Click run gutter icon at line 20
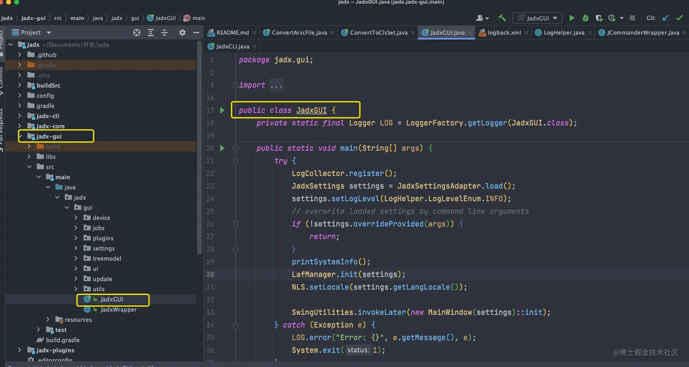The width and height of the screenshot is (689, 367). point(222,148)
